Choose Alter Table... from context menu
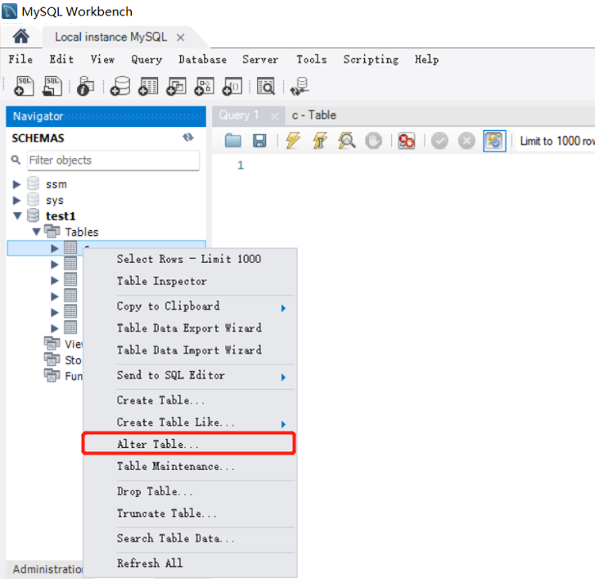 tap(189, 443)
